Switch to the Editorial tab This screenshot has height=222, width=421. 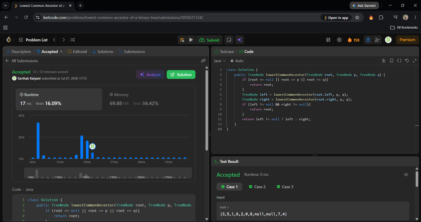coord(77,52)
